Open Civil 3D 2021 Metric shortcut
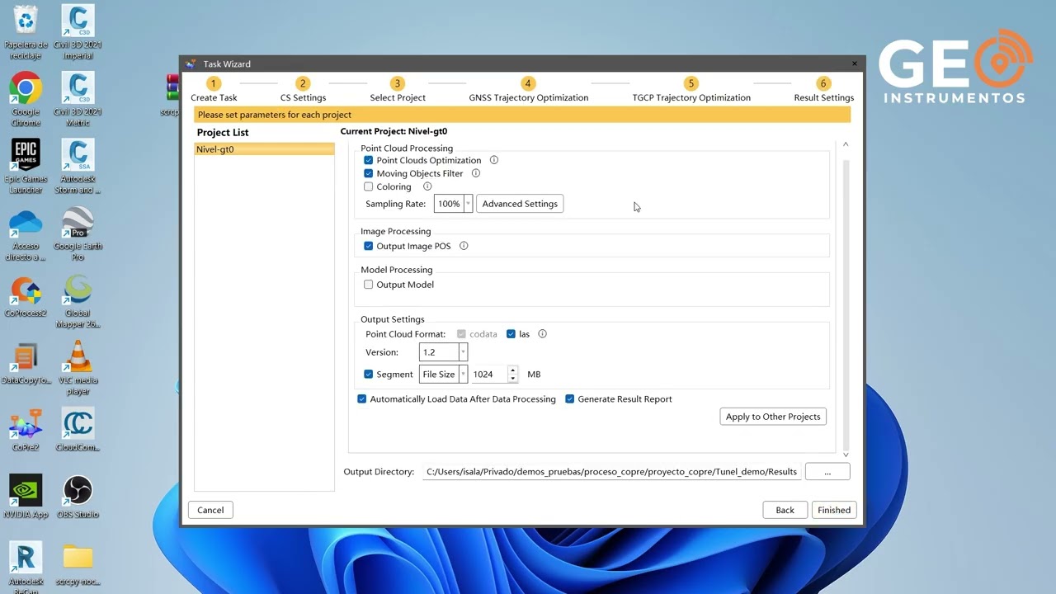The height and width of the screenshot is (594, 1056). pos(78,99)
